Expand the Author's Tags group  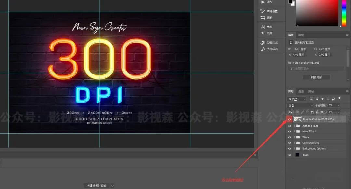tap(294, 126)
